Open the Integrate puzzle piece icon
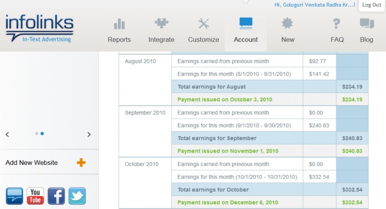Viewport: 386px width, 209px height. [162, 23]
